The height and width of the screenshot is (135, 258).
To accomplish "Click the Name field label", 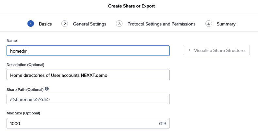I will (12, 41).
